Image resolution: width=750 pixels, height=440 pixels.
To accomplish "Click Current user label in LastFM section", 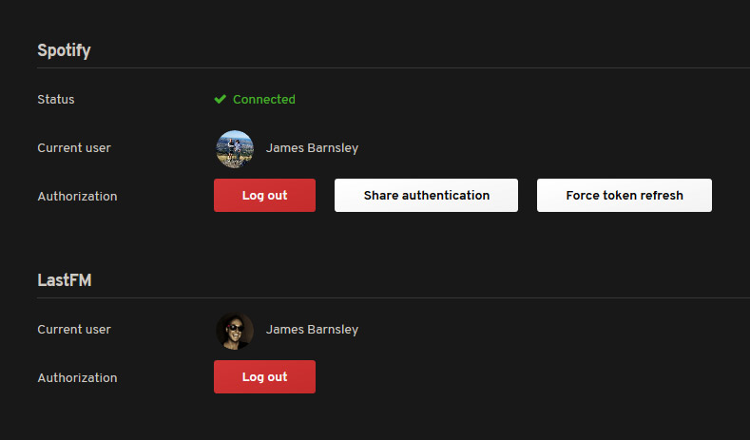I will tap(74, 330).
